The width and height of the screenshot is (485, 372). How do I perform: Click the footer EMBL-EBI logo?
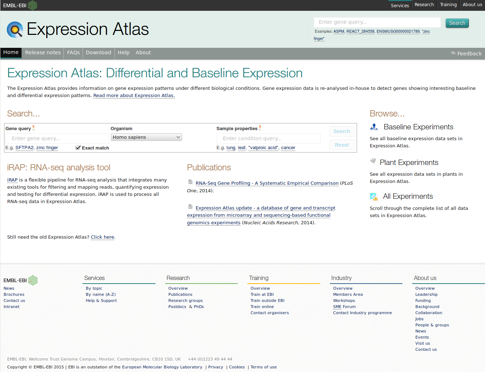pyautogui.click(x=20, y=280)
